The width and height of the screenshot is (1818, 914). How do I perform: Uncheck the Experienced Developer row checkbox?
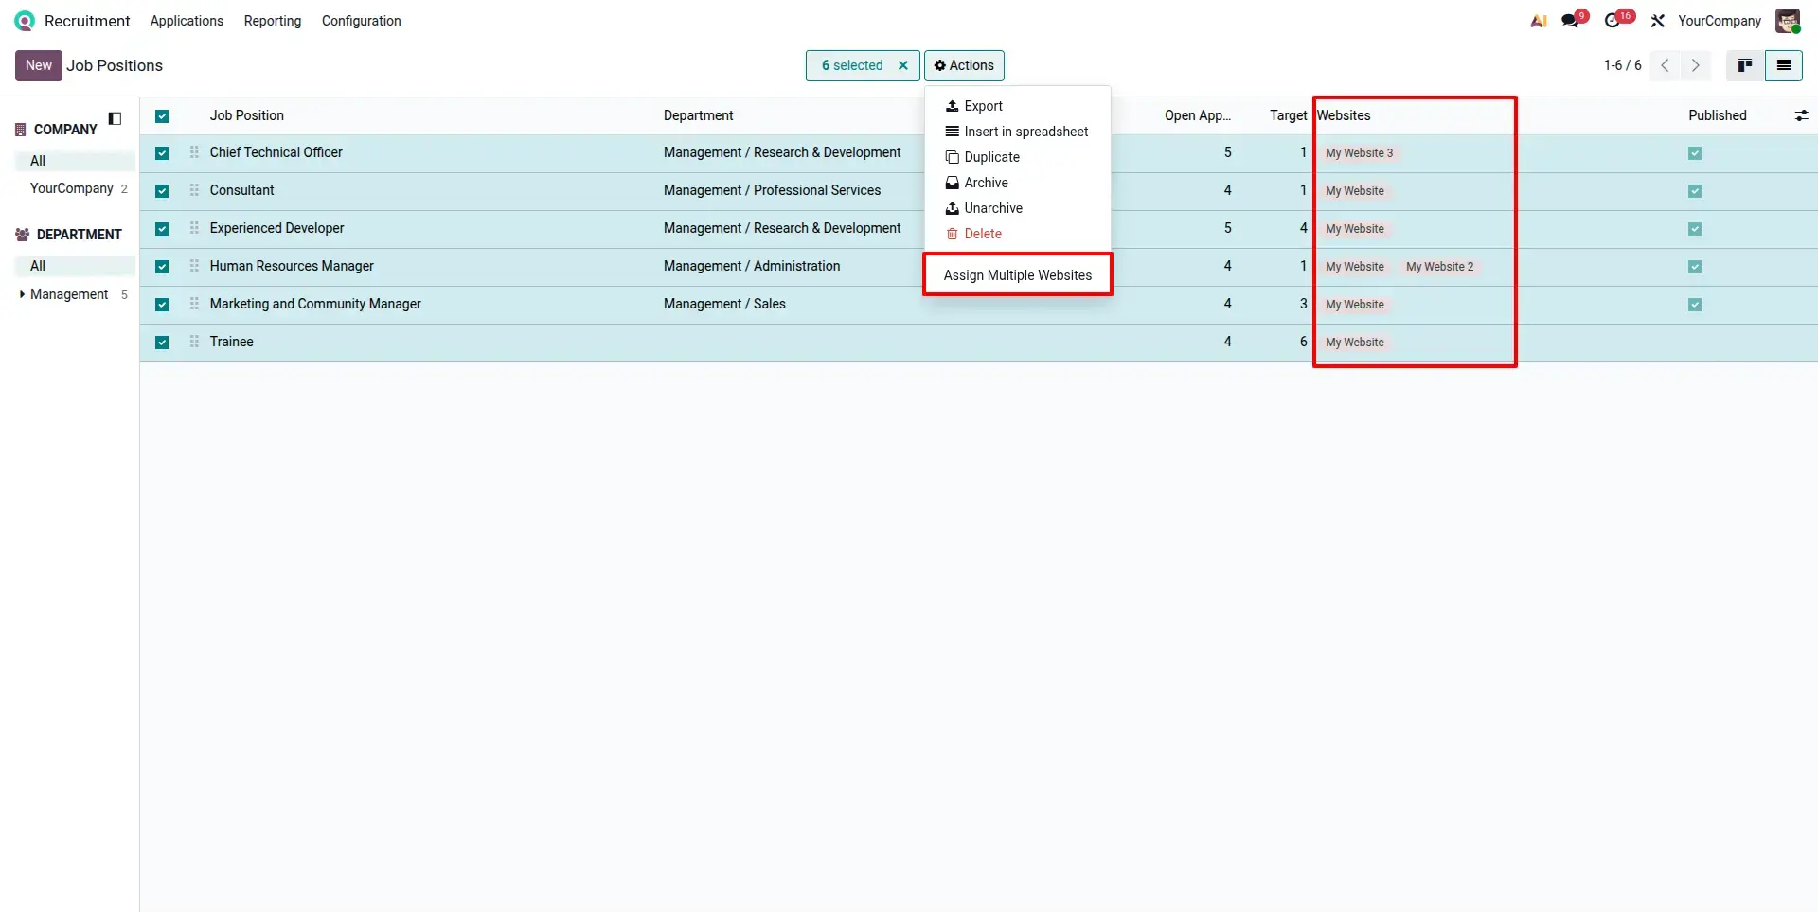[x=162, y=229]
